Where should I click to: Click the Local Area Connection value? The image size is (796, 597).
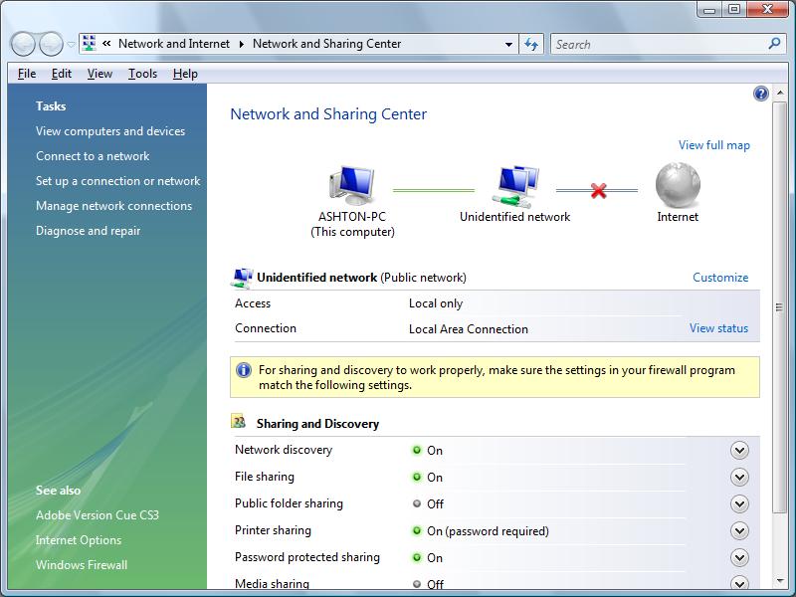click(x=468, y=329)
